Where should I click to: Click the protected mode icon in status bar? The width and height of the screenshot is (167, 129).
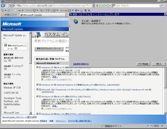(145, 126)
